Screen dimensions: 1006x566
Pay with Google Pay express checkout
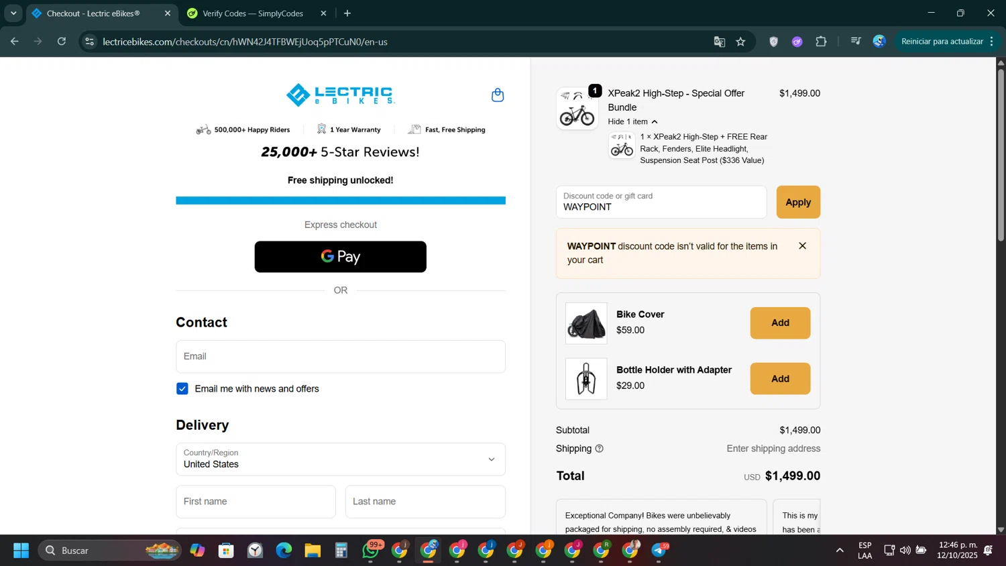click(x=341, y=257)
